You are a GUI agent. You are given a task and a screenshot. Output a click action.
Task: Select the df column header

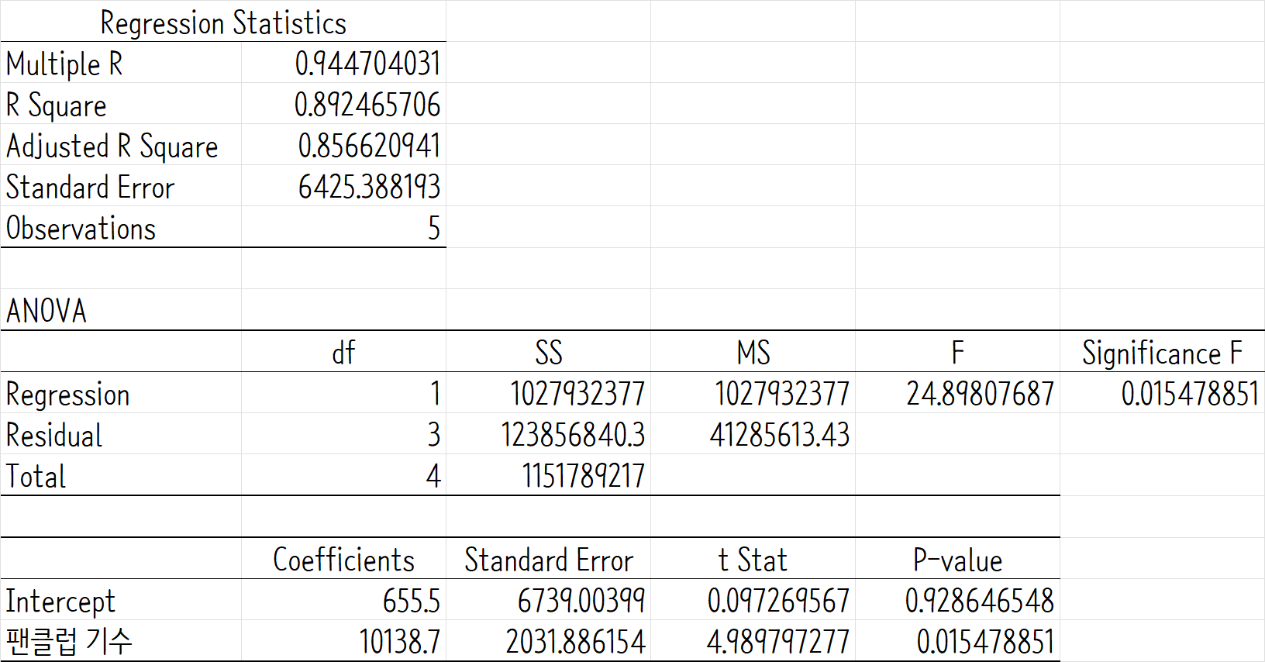(x=343, y=353)
